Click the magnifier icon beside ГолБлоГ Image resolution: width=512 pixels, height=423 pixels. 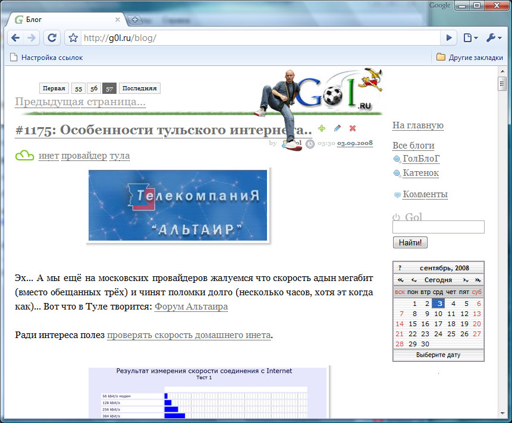[397, 159]
